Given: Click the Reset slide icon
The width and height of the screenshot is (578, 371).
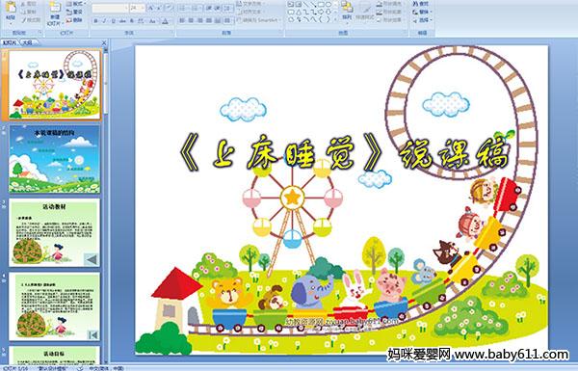Looking at the screenshot, I should click(x=69, y=13).
